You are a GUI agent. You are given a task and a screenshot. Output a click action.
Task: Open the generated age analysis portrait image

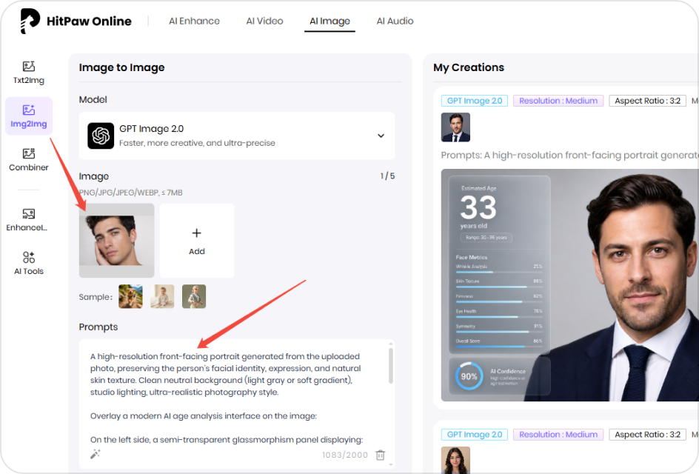(569, 285)
